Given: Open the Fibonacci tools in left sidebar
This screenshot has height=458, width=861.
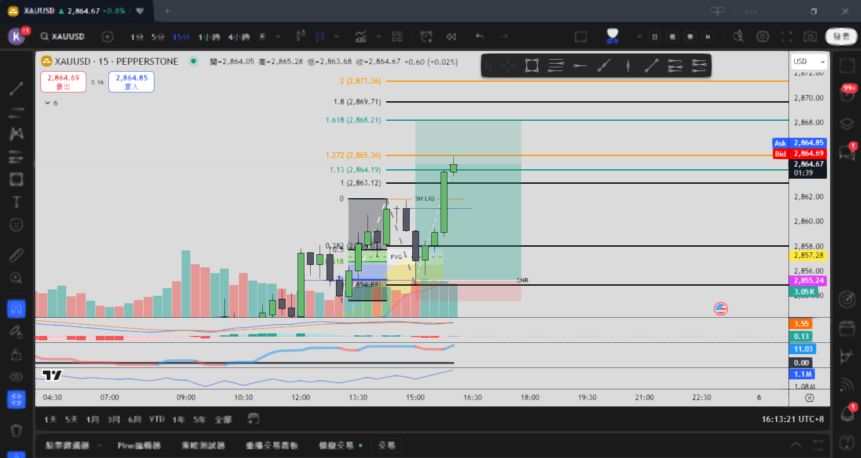Looking at the screenshot, I should click(x=16, y=112).
